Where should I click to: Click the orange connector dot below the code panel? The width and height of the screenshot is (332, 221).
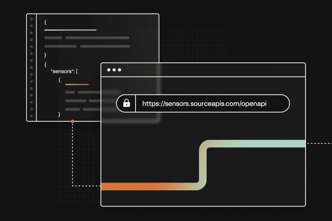[72, 120]
